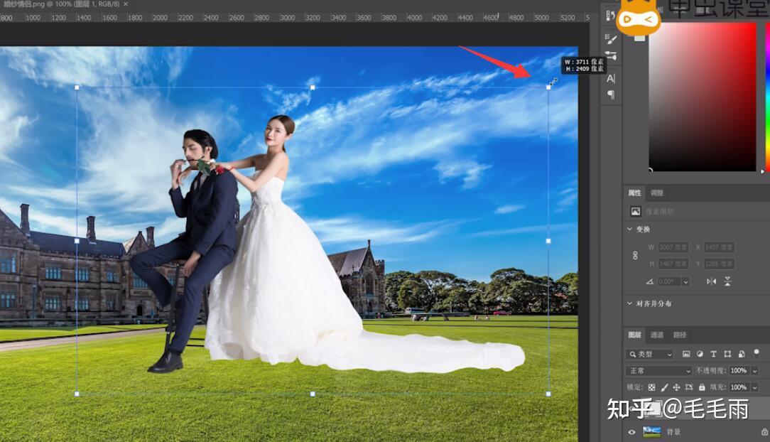This screenshot has width=770, height=442.
Task: Filter layers by shape layers
Action: [727, 354]
